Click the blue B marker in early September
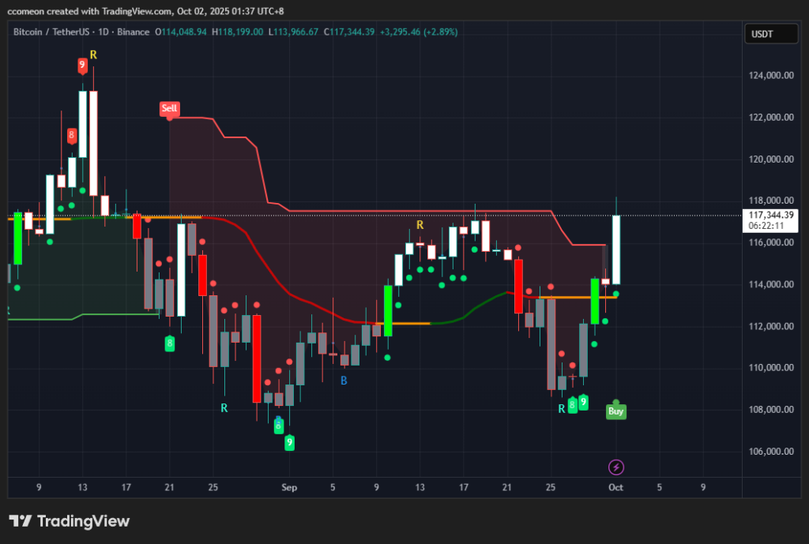Viewport: 809px width, 544px height. pyautogui.click(x=344, y=381)
